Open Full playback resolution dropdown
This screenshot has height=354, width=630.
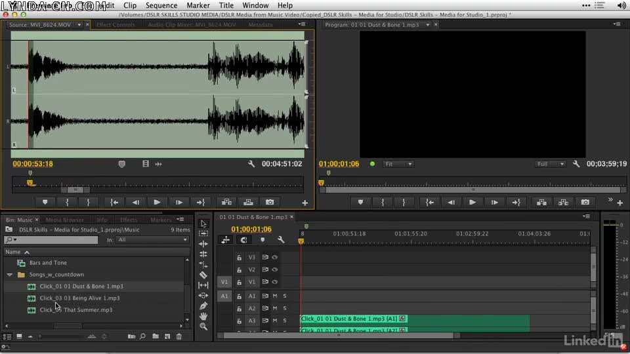pos(551,164)
